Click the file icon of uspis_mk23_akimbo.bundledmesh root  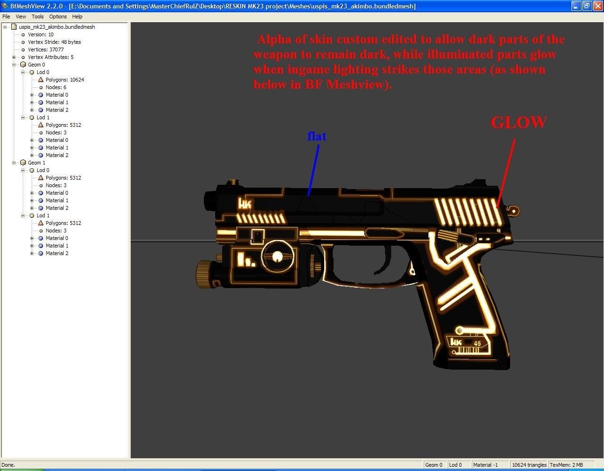coord(14,27)
